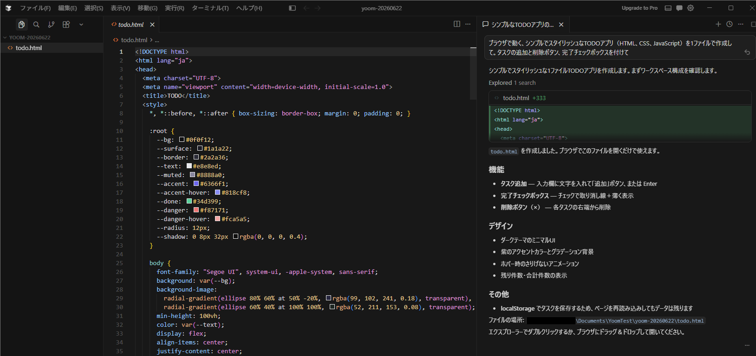
Task: Collapse the YOOM-20260622 folder tree
Action: point(30,38)
